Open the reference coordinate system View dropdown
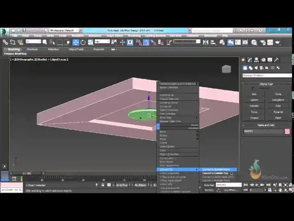 click(102, 41)
